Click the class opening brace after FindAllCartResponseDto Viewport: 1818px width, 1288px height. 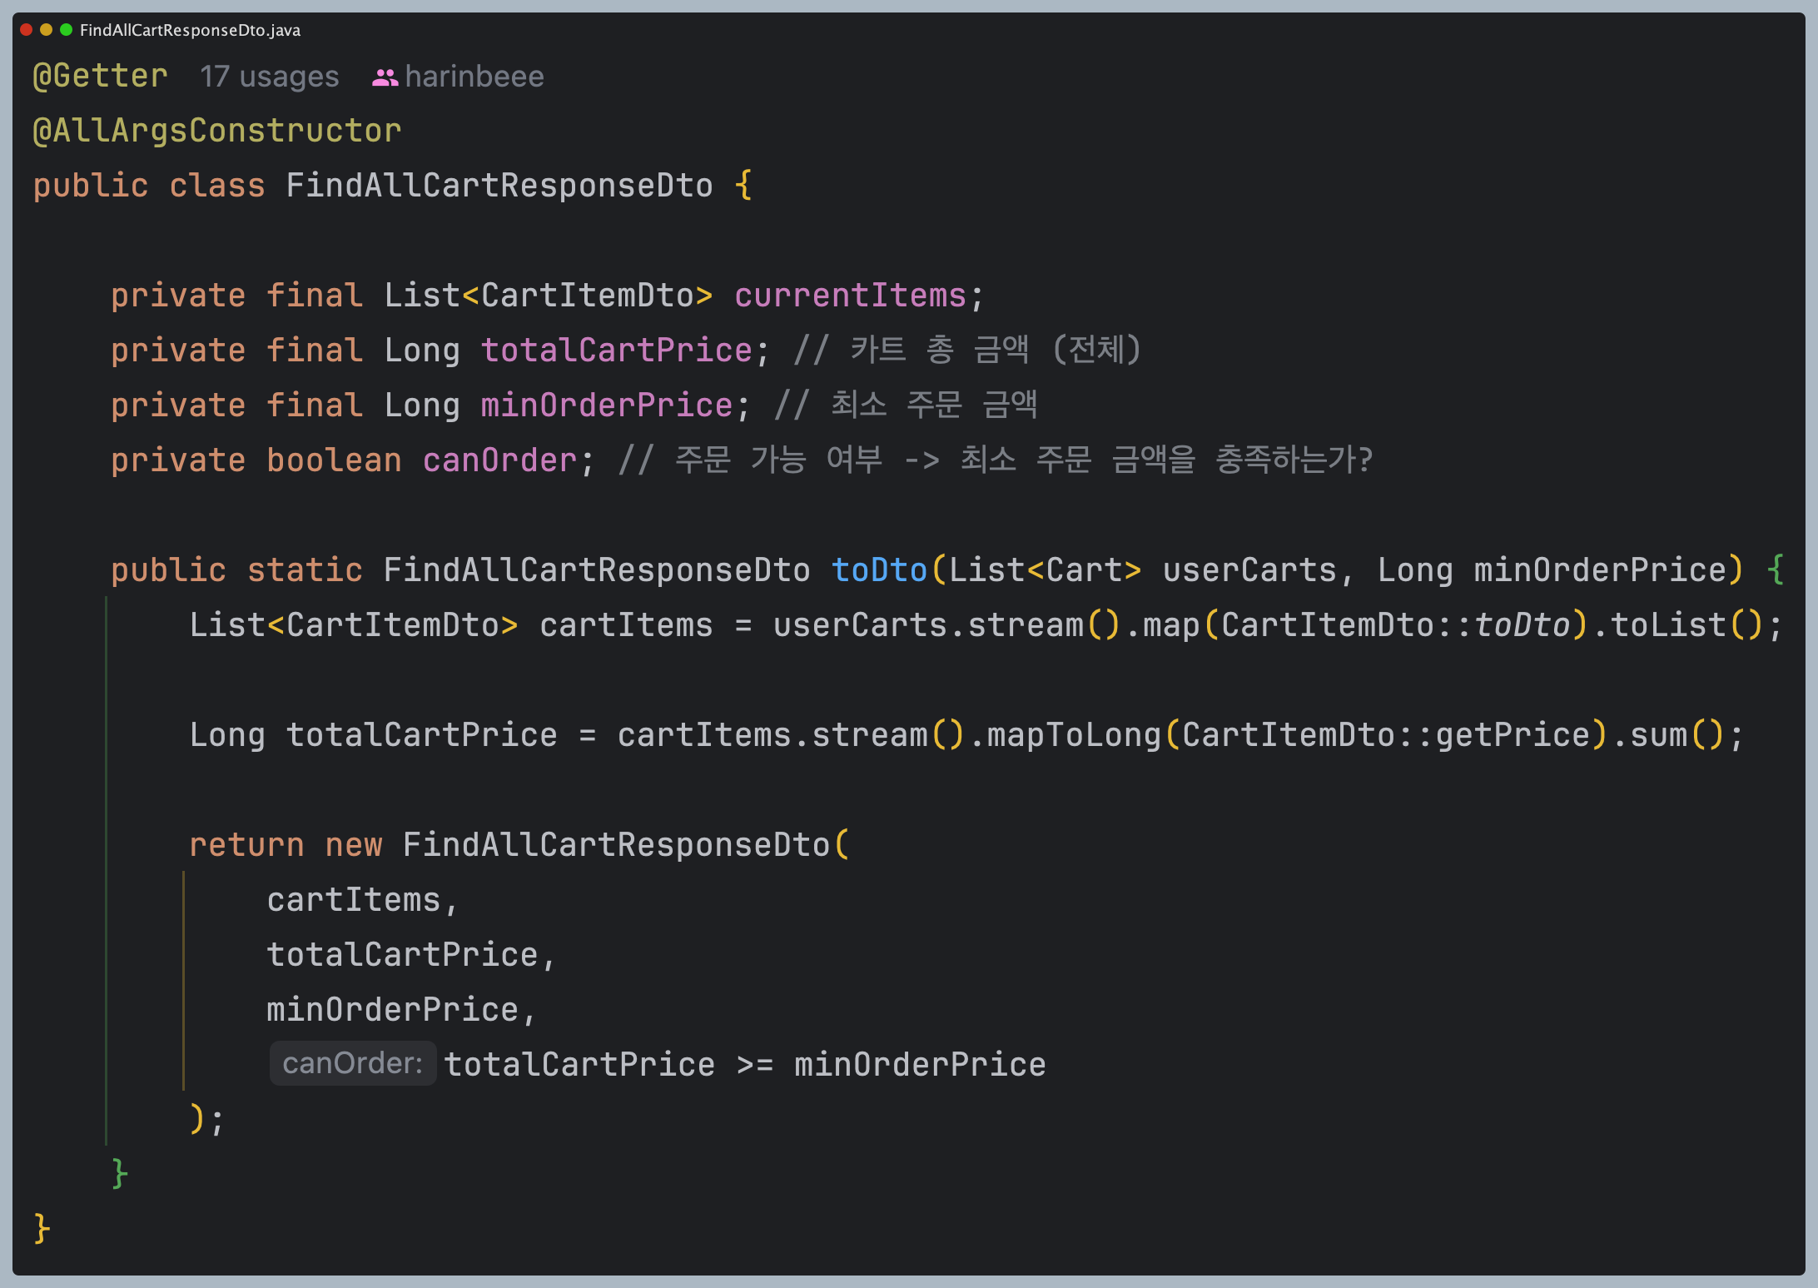743,185
